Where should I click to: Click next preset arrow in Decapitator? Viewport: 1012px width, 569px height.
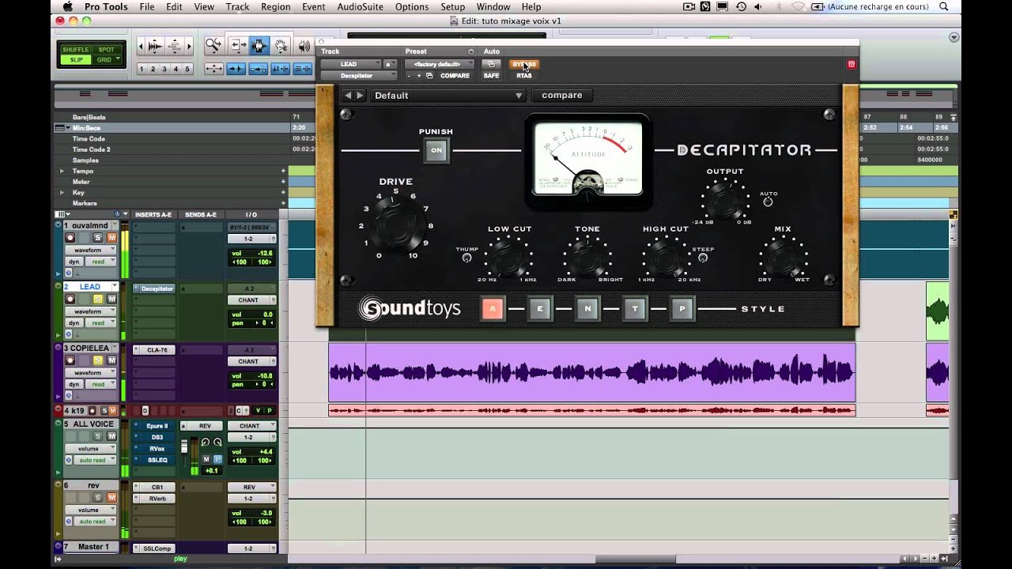[360, 96]
